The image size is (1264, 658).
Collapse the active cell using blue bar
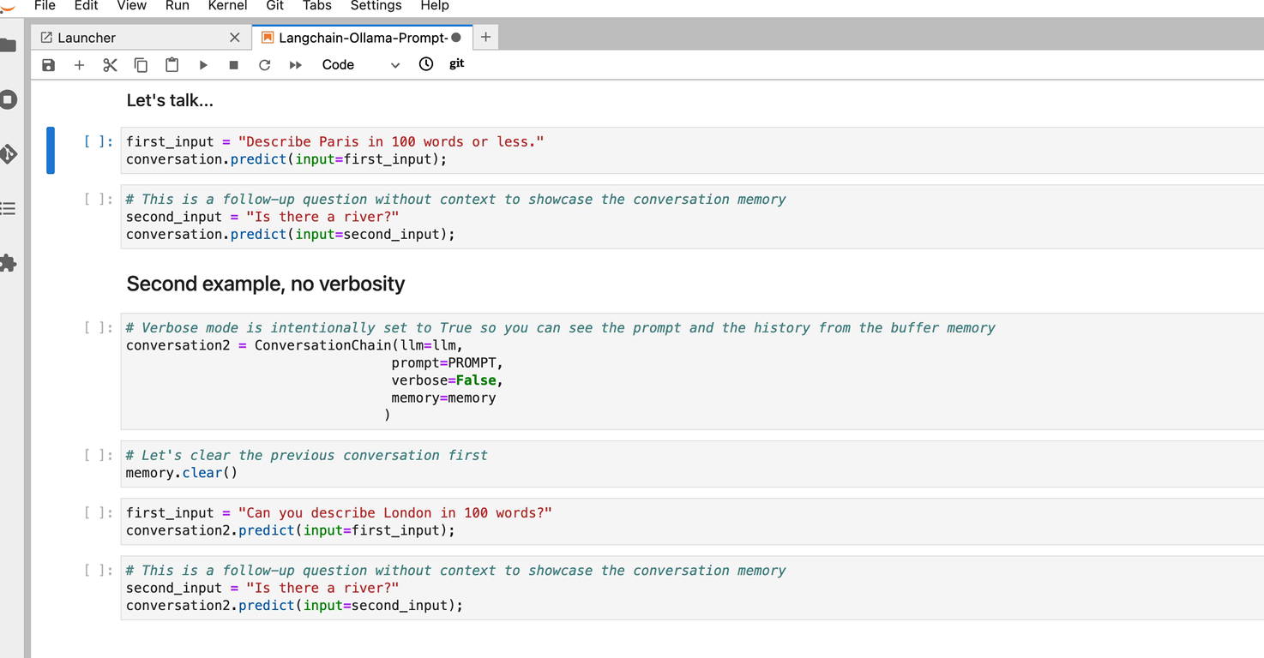tap(51, 151)
